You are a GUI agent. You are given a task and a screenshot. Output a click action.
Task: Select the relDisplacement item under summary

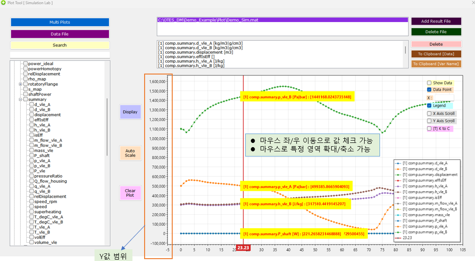click(50, 196)
